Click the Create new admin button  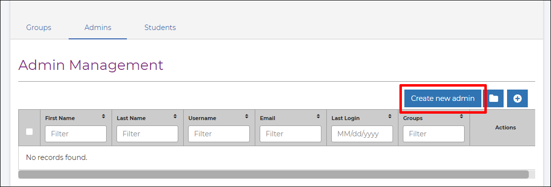pyautogui.click(x=443, y=98)
